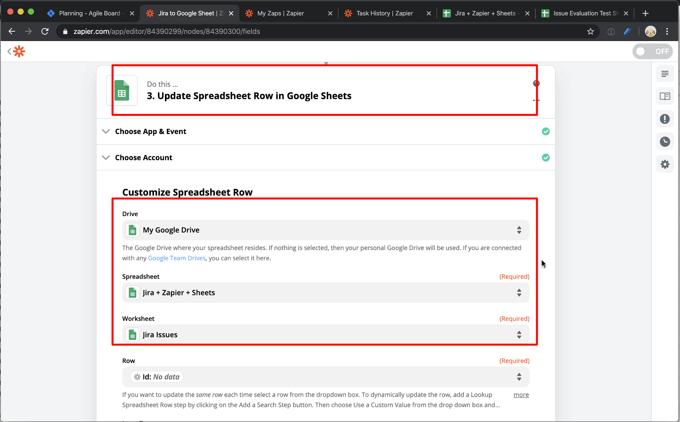Open the Chrome profile avatar
Viewport: 680px width, 422px height.
(x=651, y=31)
